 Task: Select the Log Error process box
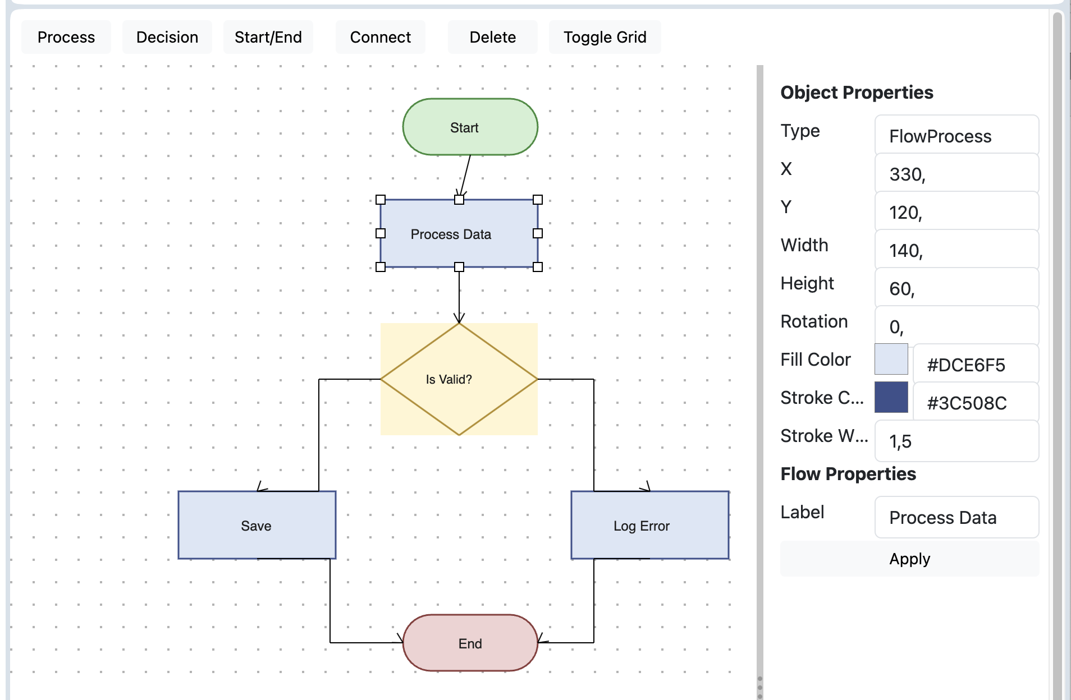point(650,525)
